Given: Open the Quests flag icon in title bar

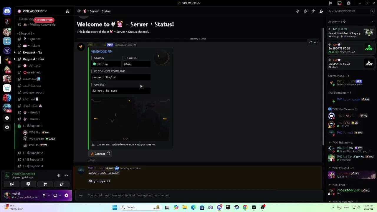Looking at the screenshot, I should (x=330, y=3).
